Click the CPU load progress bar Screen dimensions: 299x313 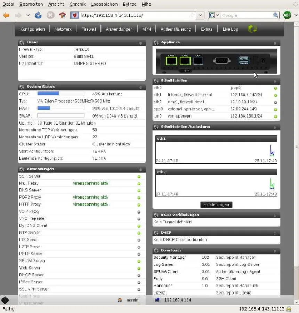point(61,94)
